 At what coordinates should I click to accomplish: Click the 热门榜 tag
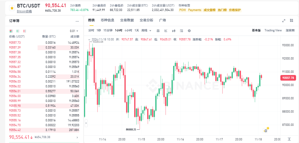pos(222,10)
